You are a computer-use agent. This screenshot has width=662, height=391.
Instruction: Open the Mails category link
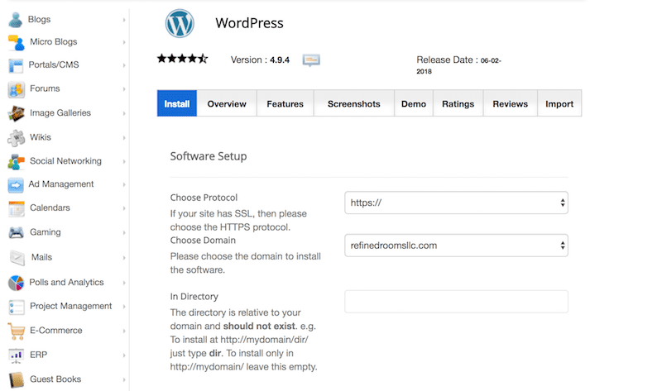(42, 257)
